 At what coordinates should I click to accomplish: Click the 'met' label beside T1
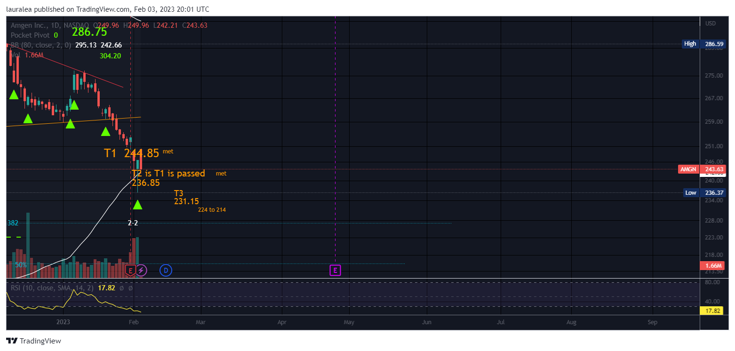click(x=168, y=152)
